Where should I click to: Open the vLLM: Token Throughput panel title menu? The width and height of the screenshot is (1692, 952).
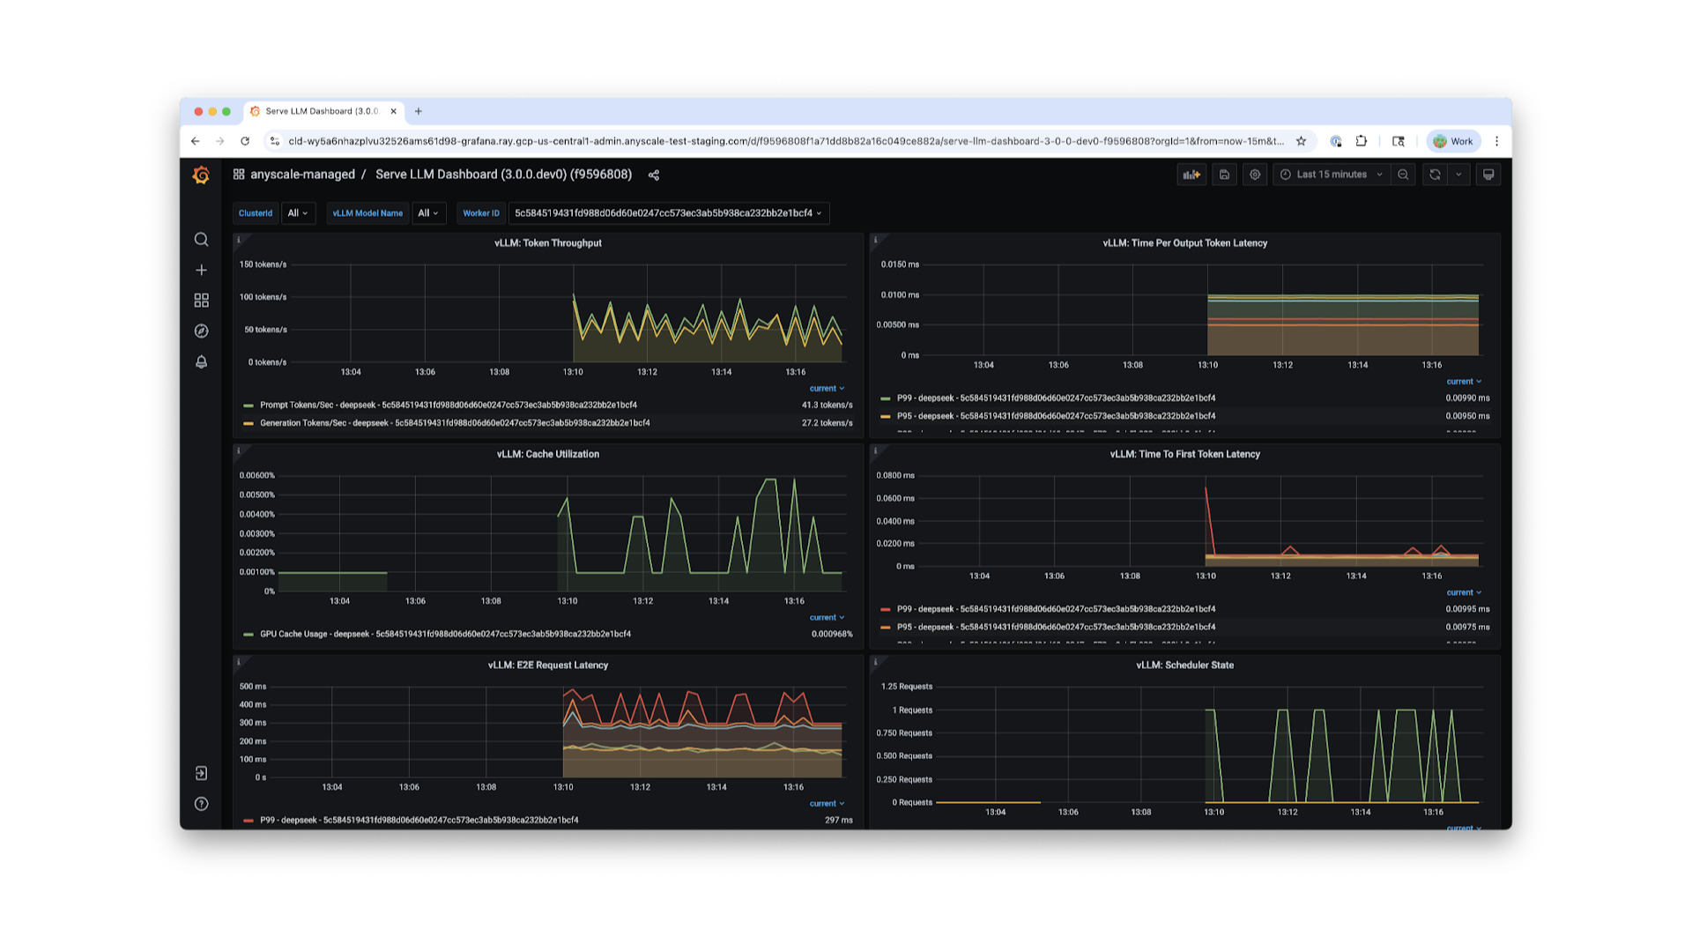click(548, 243)
